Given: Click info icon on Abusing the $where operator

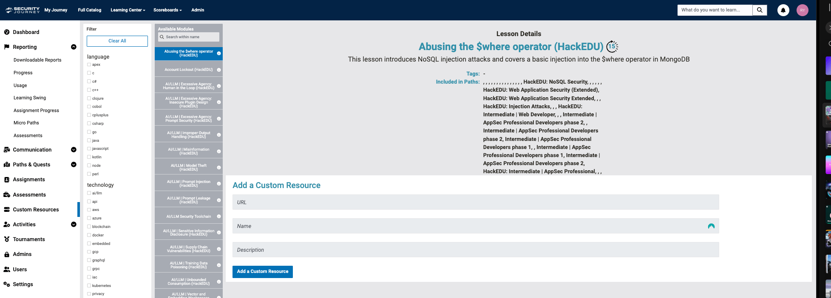Looking at the screenshot, I should (219, 53).
